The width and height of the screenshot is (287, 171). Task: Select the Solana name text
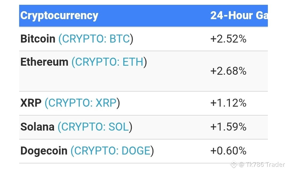click(x=37, y=127)
